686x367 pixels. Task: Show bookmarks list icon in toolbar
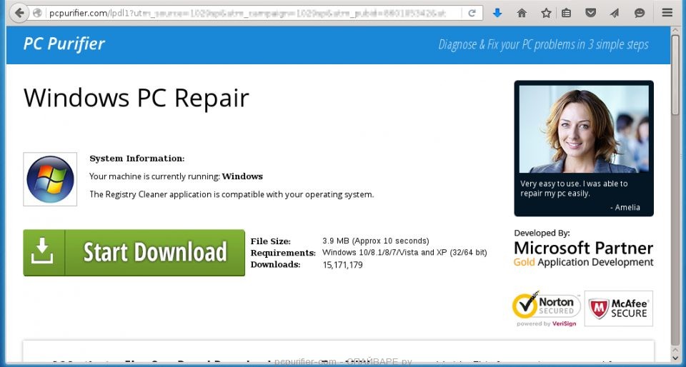566,13
